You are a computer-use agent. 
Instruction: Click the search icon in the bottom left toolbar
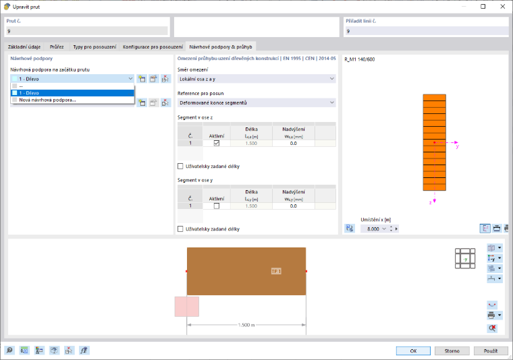pos(9,350)
